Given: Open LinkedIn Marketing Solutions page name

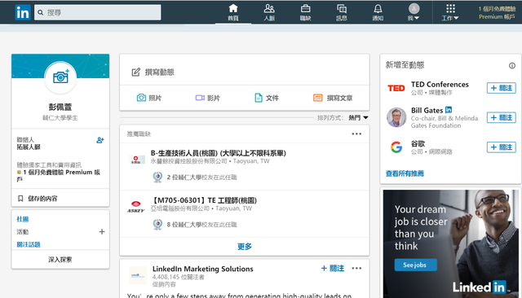Looking at the screenshot, I should (x=203, y=269).
